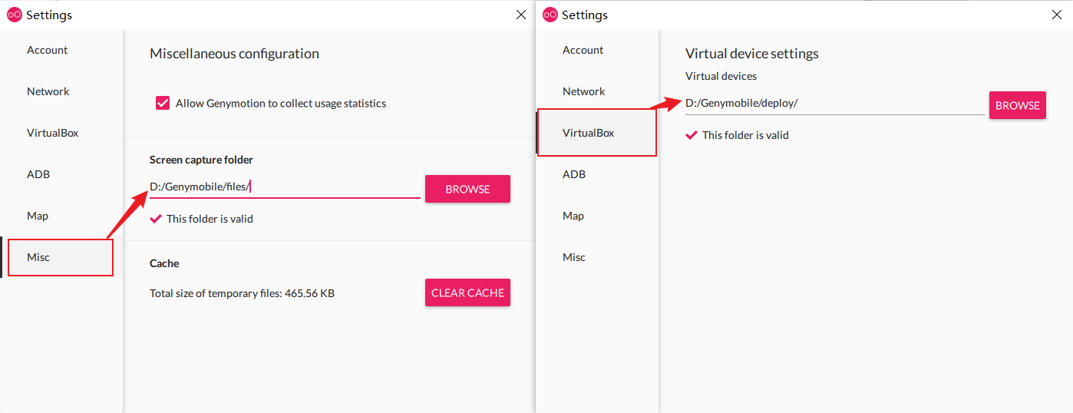The width and height of the screenshot is (1073, 413).
Task: Click the Virtual devices path field
Action: pyautogui.click(x=834, y=104)
